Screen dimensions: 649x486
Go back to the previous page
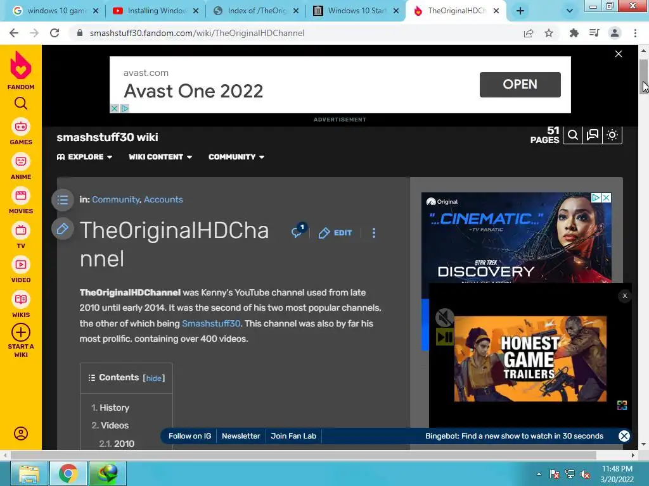tap(14, 33)
